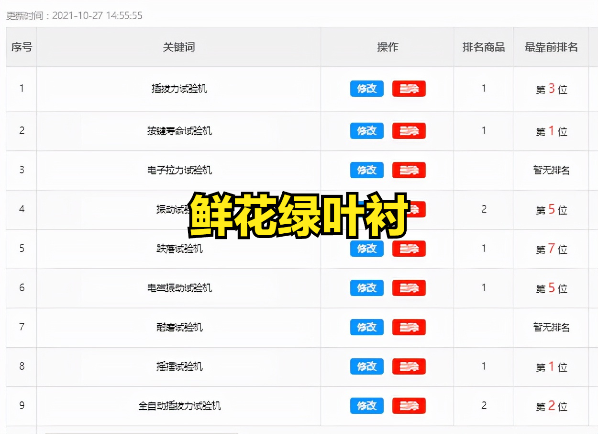
Task: Click 修改 button for 插拔力试验机
Action: [366, 89]
